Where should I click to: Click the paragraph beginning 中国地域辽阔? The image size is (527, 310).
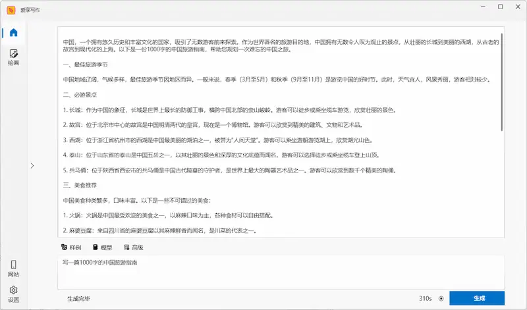tap(278, 80)
